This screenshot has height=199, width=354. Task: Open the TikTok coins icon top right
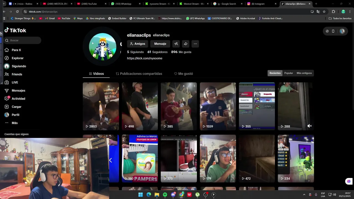click(327, 31)
